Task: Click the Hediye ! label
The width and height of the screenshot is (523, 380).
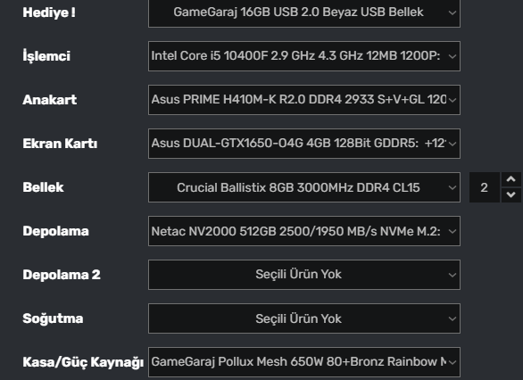Action: 49,12
